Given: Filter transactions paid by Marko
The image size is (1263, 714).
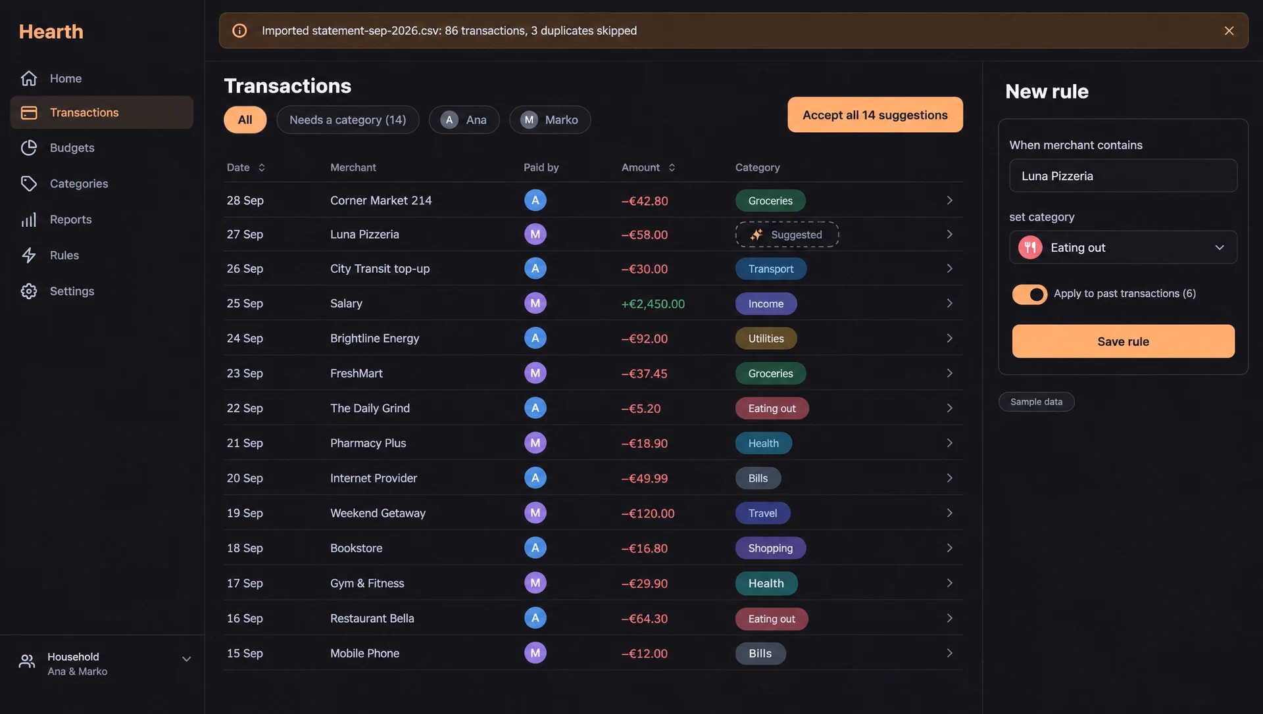Looking at the screenshot, I should [x=549, y=120].
